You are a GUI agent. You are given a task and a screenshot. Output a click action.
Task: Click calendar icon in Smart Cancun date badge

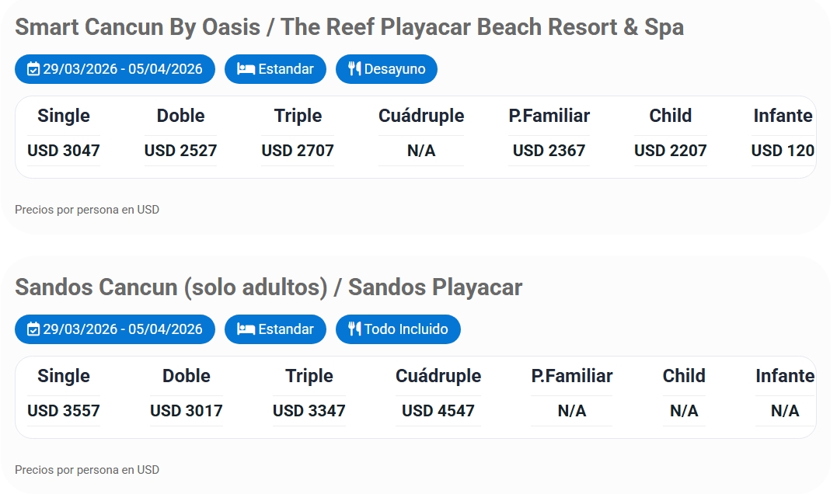tap(33, 69)
